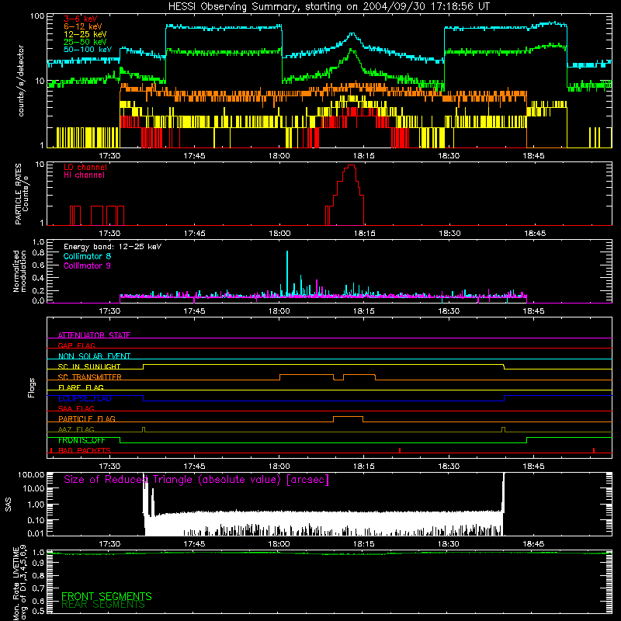This screenshot has height=621, width=621.
Task: Click the FRONTS OFF flag label
Action: 82,440
